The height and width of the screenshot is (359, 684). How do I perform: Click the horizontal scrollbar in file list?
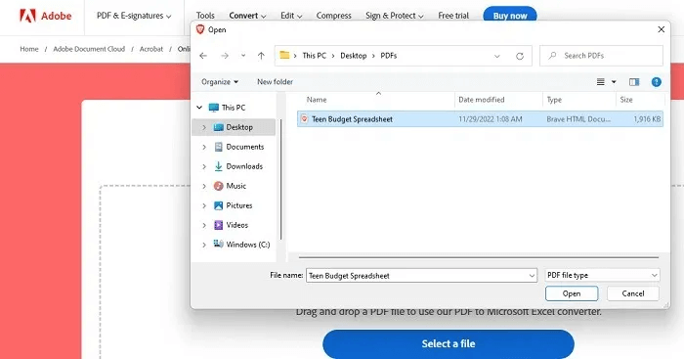pos(479,257)
